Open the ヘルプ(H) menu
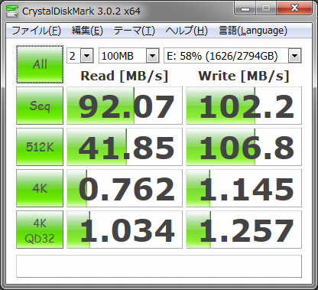Viewport: 318px width, 290px height. click(187, 31)
